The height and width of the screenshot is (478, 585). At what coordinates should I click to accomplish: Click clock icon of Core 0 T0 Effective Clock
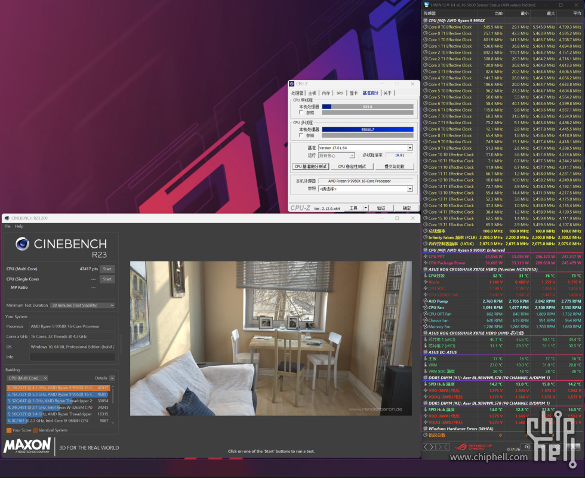point(425,27)
